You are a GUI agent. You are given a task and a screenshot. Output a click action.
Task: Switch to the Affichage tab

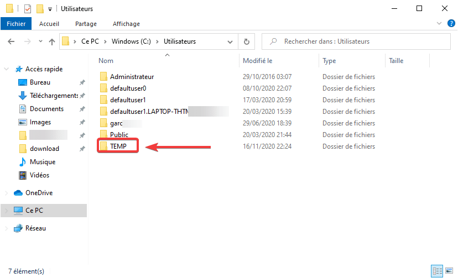pyautogui.click(x=126, y=24)
